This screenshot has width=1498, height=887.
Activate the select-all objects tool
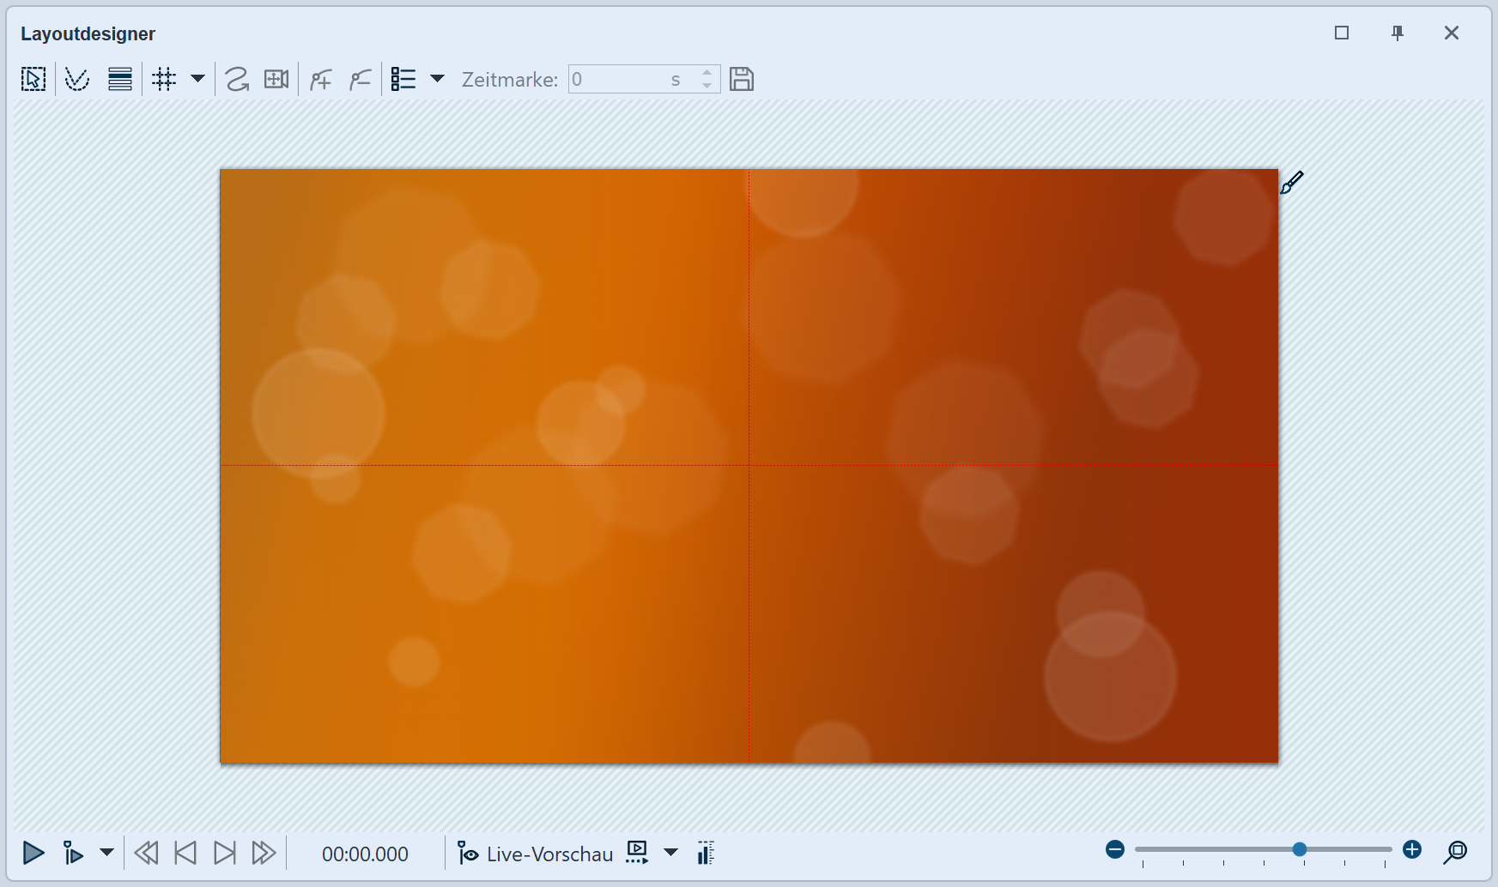coord(33,80)
